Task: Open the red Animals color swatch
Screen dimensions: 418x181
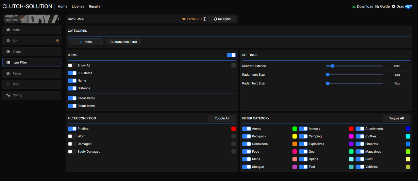Action: [351, 129]
